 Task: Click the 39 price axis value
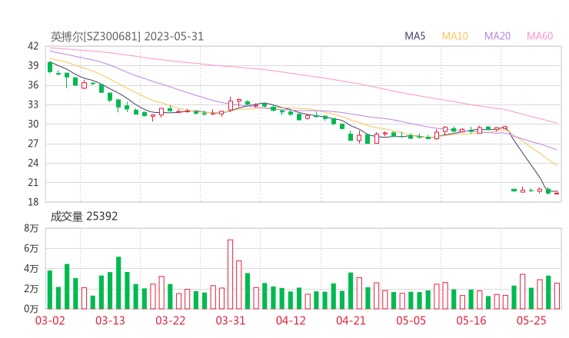[33, 65]
